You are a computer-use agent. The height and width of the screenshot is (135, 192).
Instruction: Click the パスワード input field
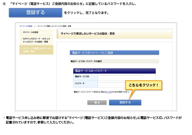pos(112,84)
